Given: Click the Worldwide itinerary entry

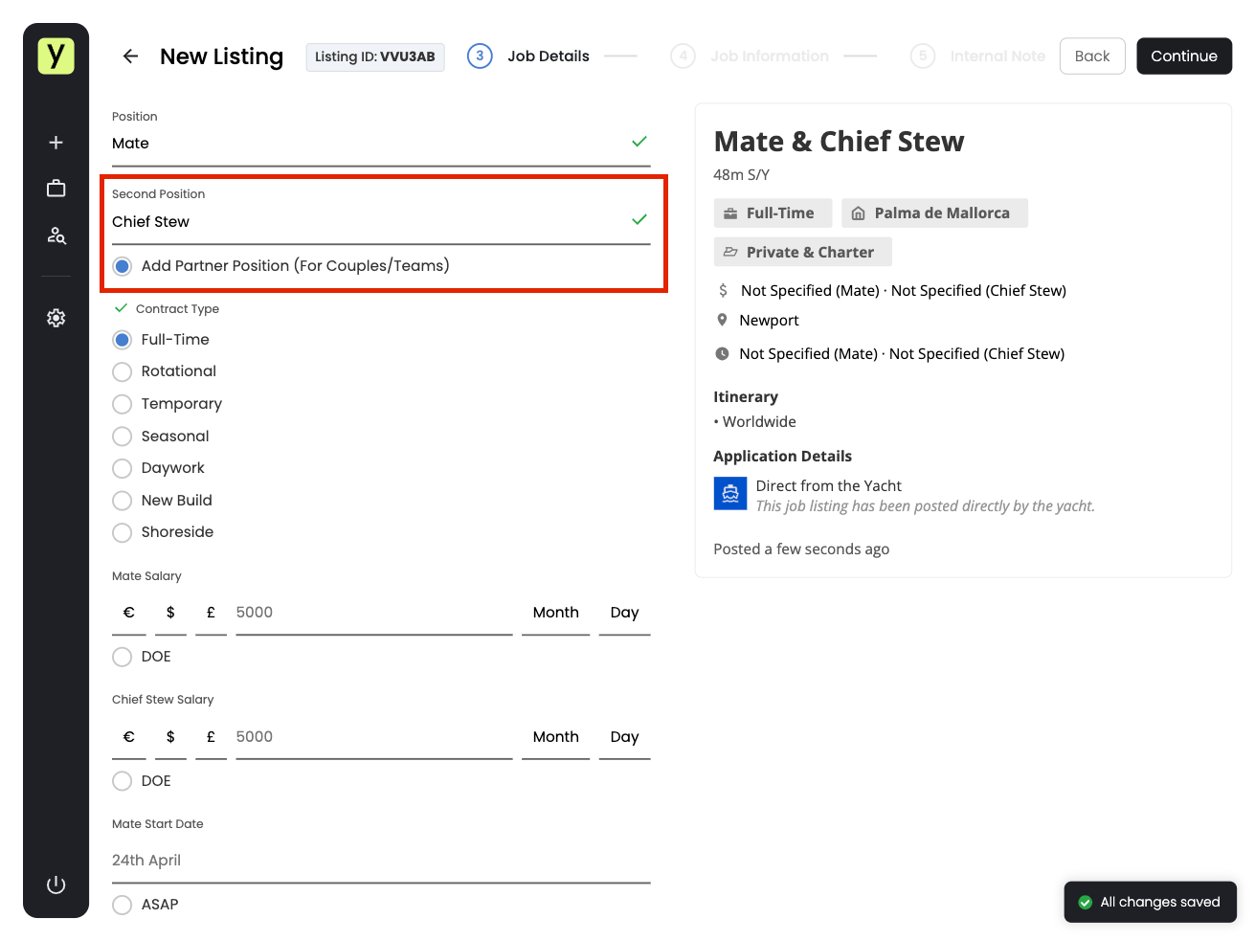Looking at the screenshot, I should [759, 422].
